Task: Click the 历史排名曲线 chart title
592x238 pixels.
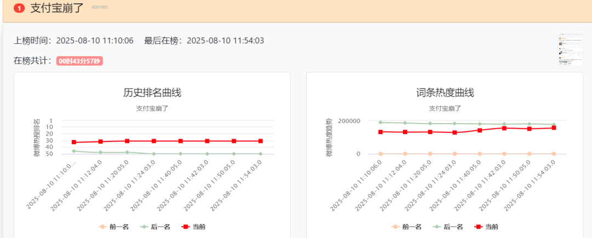Action: 152,92
